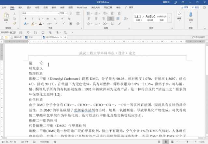Apply subscript formatting
208x144 pixels.
coord(55,19)
